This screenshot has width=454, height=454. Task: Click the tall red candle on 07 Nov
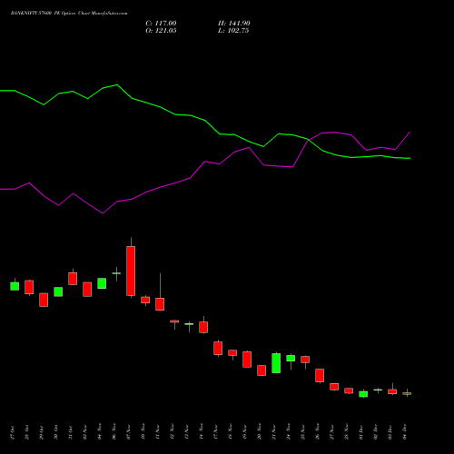131,271
